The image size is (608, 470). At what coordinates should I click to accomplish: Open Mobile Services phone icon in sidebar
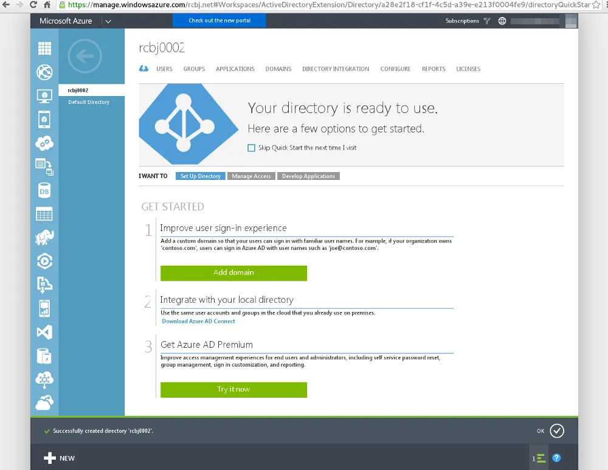44,119
